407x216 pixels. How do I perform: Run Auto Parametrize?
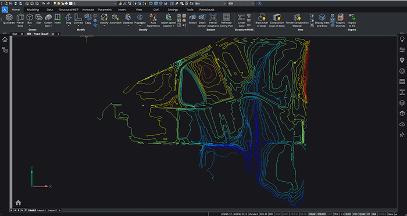[153, 20]
